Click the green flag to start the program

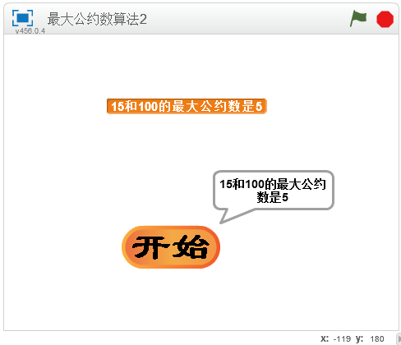tap(358, 19)
